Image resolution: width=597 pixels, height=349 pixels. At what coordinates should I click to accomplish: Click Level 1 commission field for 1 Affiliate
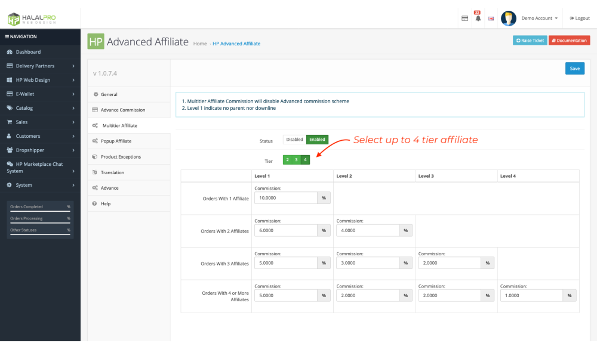pos(286,197)
